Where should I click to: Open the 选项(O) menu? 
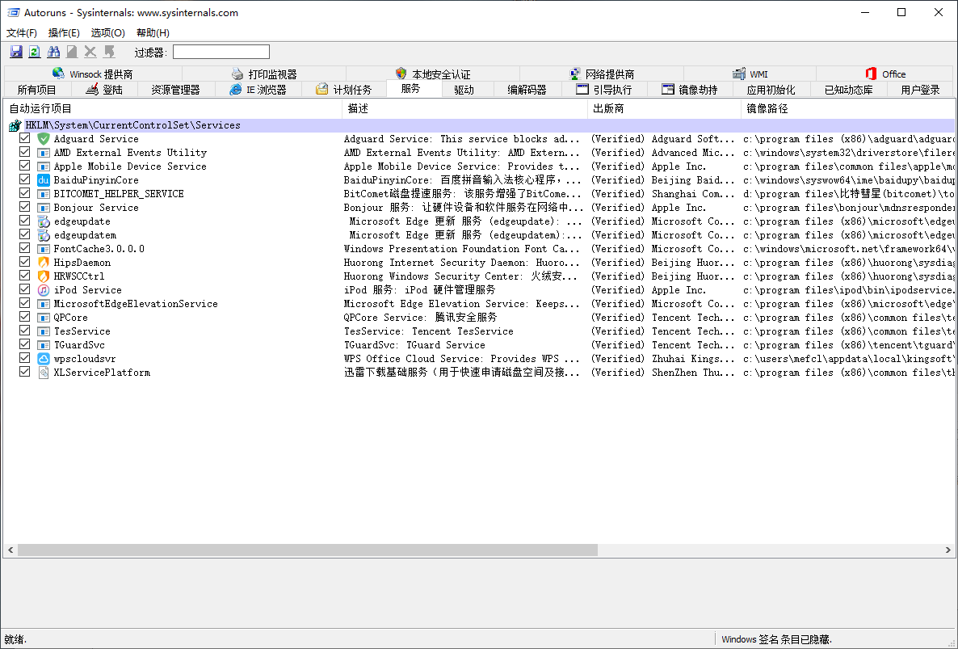(108, 33)
